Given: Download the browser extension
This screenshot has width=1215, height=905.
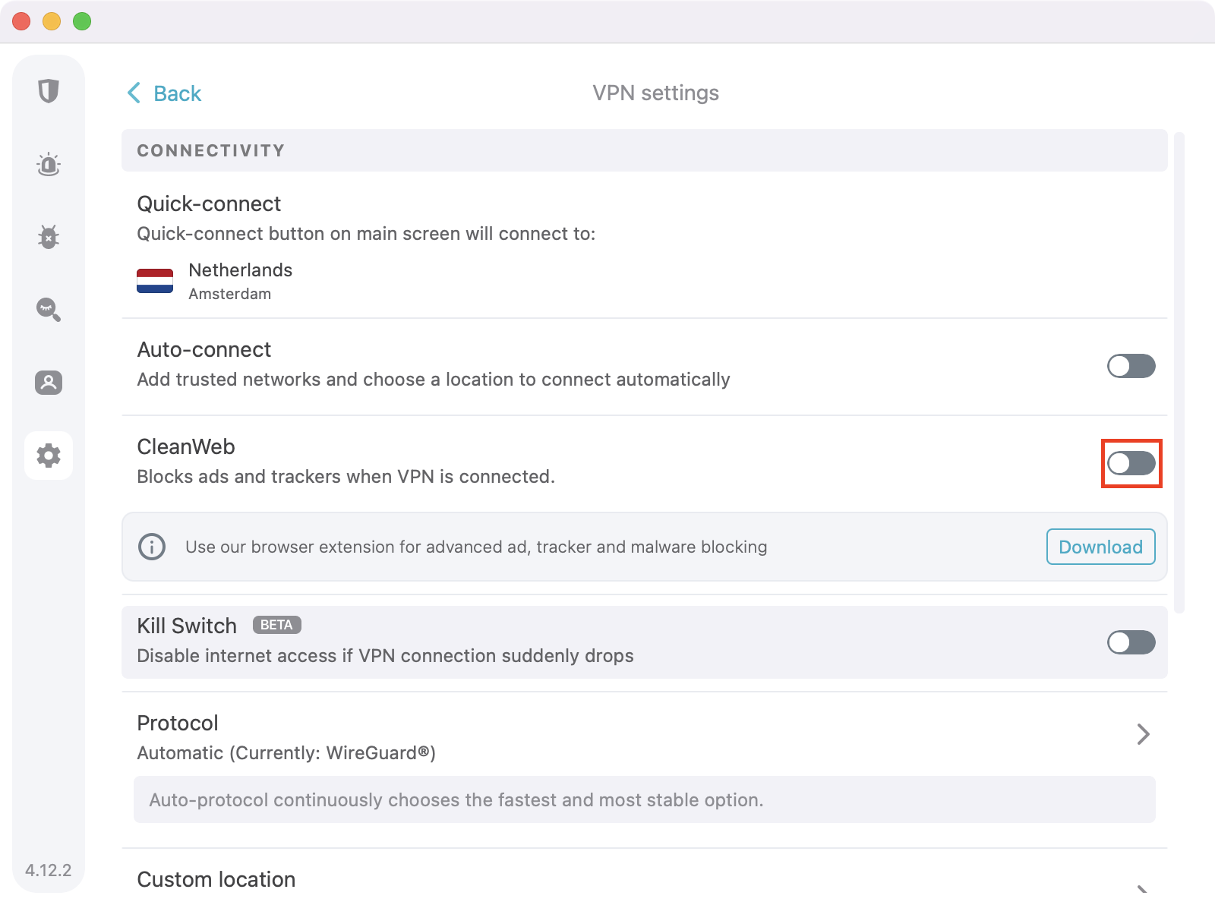Looking at the screenshot, I should coord(1100,547).
